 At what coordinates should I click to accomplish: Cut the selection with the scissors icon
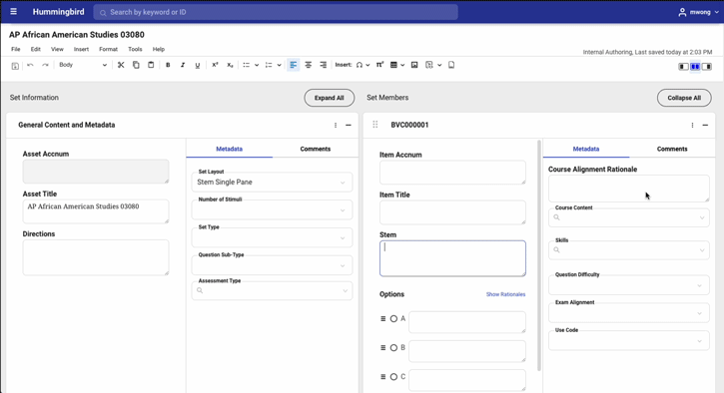pos(121,65)
